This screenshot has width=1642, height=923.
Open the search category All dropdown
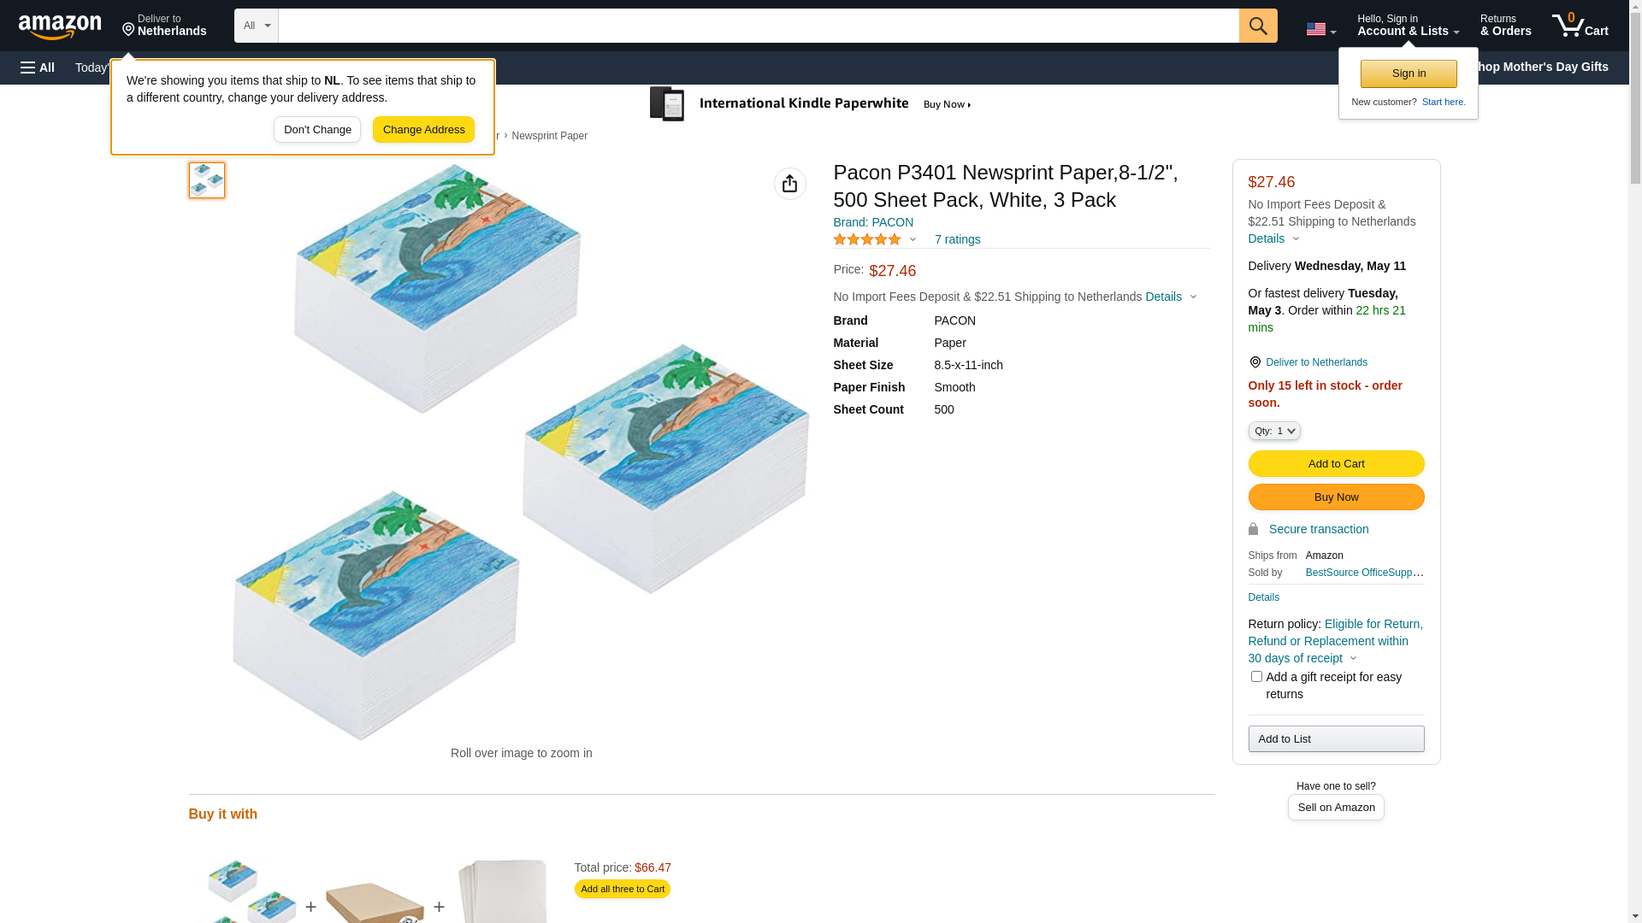pos(256,26)
